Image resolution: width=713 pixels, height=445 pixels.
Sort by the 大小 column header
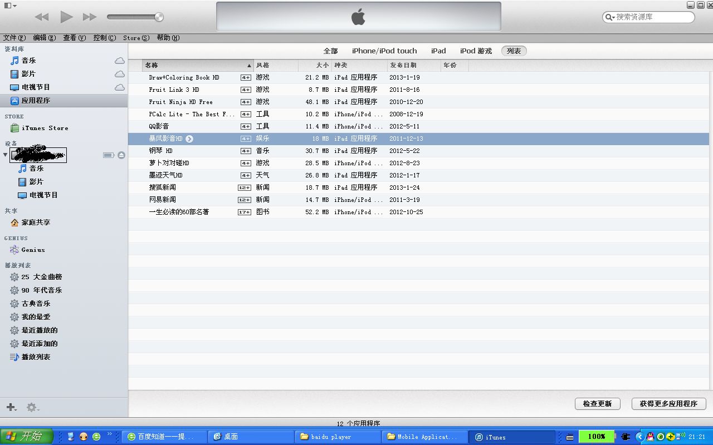(315, 65)
